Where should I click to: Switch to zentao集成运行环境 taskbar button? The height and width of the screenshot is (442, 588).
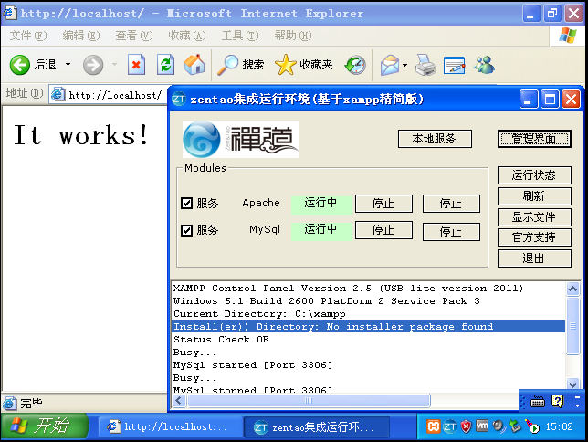[x=316, y=427]
